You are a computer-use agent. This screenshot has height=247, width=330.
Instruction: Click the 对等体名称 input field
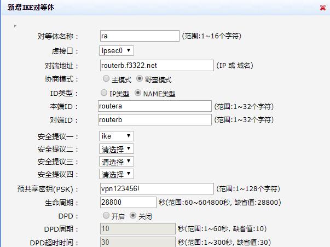(x=139, y=36)
